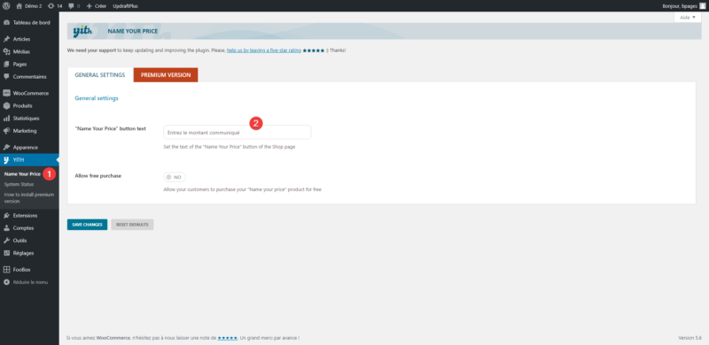The width and height of the screenshot is (709, 345).
Task: Click "Allow your customers to purchase" description
Action: click(x=242, y=189)
